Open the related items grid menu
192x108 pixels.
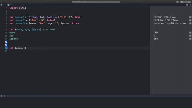pos(1,5)
